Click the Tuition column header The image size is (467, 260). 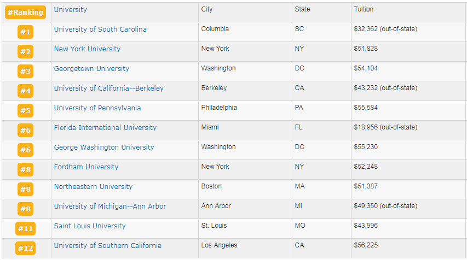pos(364,10)
